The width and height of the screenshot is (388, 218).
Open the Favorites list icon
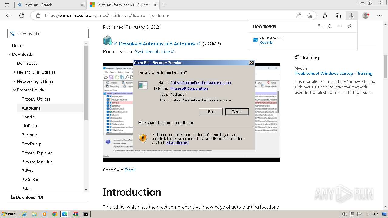[325, 15]
